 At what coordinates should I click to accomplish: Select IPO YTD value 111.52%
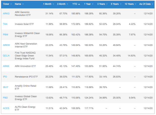(x=76, y=77)
